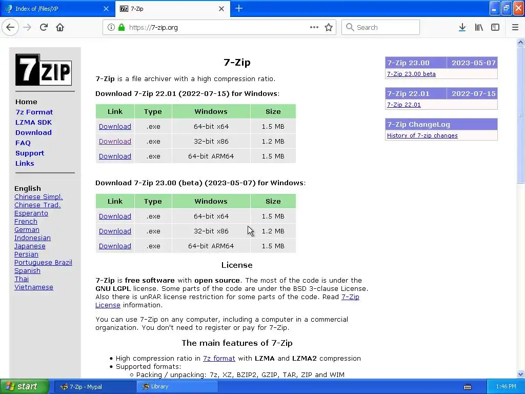Download 7-Zip 22.01 64-bit x64 exe
The image size is (525, 394).
pos(115,127)
